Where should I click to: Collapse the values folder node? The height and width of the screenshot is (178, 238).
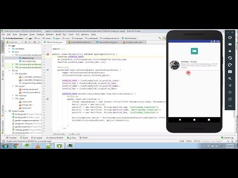point(13,98)
